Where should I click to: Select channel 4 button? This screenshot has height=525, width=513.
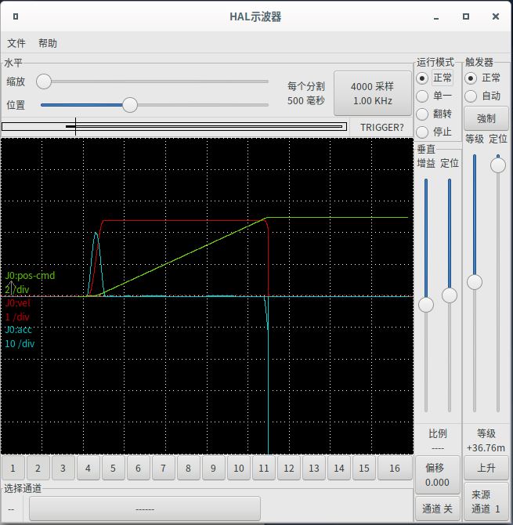pyautogui.click(x=88, y=468)
